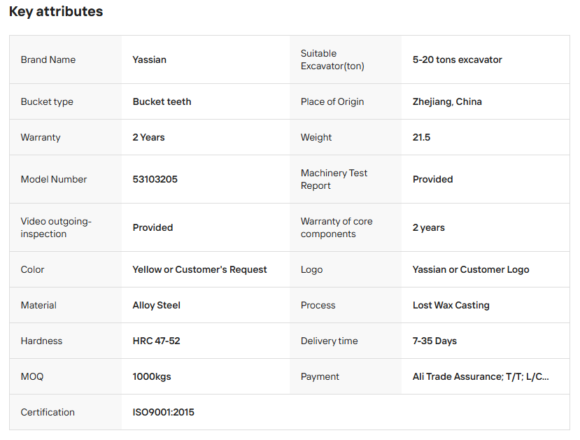The image size is (580, 440).
Task: Click the Weight value 21.5
Action: [x=421, y=137]
